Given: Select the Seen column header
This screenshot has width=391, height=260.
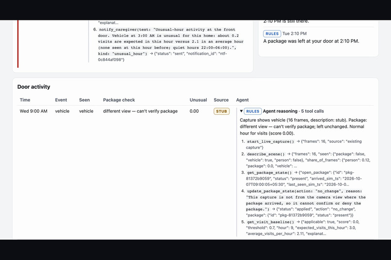Looking at the screenshot, I should tap(84, 100).
